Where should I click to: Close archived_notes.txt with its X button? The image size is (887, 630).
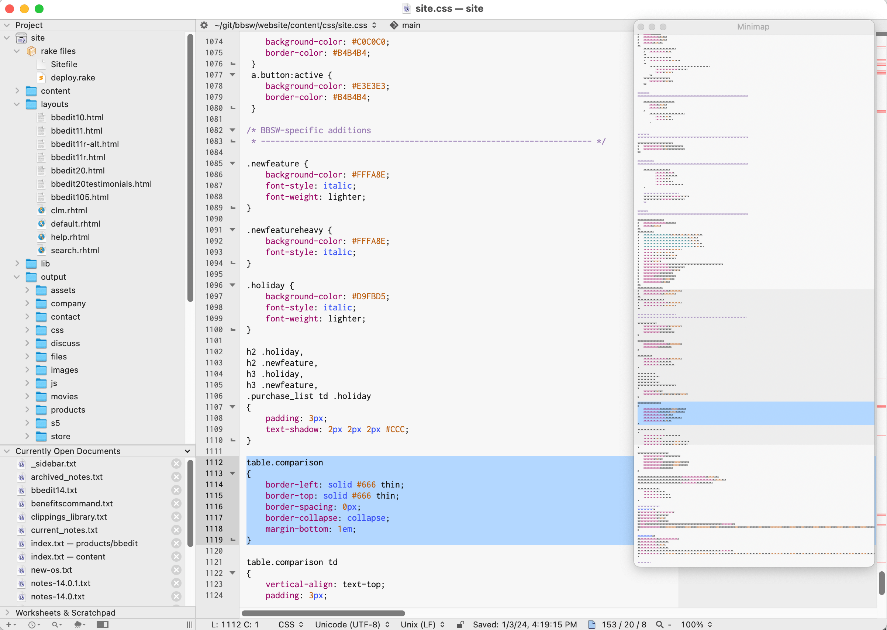pos(177,477)
